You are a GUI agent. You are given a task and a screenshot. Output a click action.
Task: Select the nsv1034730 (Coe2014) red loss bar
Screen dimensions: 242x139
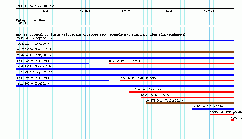[x=182, y=92]
